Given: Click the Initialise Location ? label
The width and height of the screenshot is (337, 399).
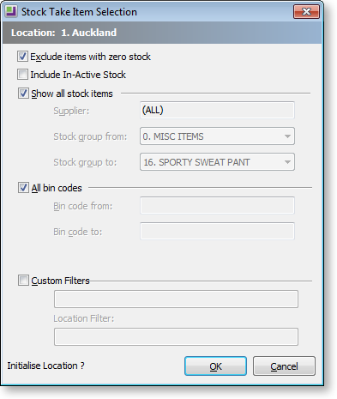Looking at the screenshot, I should point(45,366).
